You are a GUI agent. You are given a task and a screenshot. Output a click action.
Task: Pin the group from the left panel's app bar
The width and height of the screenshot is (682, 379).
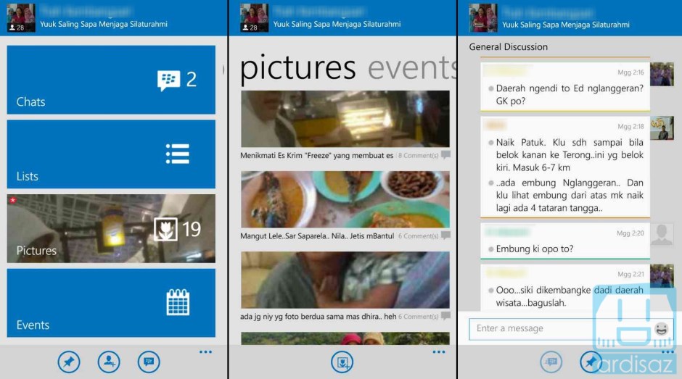[x=69, y=362]
